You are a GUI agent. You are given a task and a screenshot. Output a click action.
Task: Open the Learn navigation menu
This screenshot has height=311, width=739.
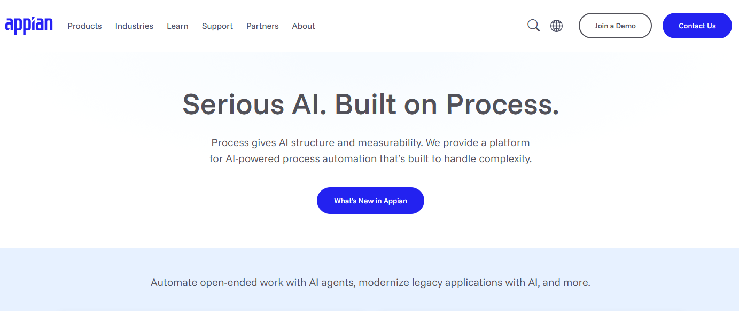[x=177, y=26]
